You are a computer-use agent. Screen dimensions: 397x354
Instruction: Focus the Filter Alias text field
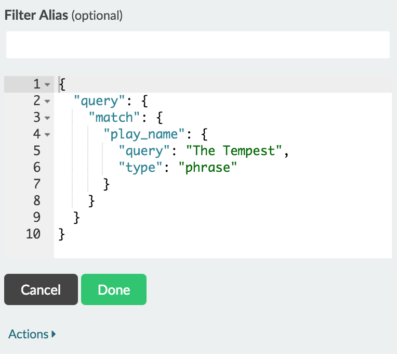198,45
